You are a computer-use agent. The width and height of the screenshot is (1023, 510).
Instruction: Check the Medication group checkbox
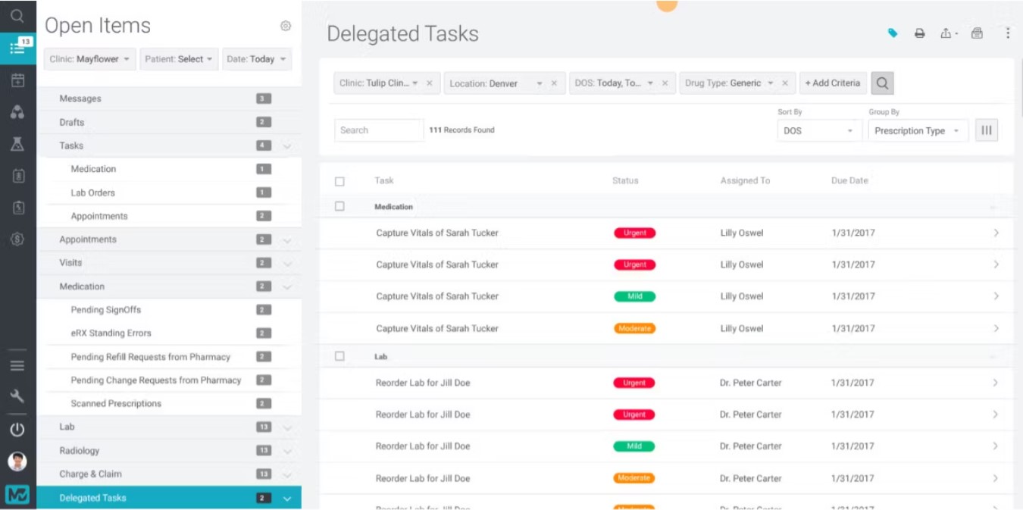(339, 206)
